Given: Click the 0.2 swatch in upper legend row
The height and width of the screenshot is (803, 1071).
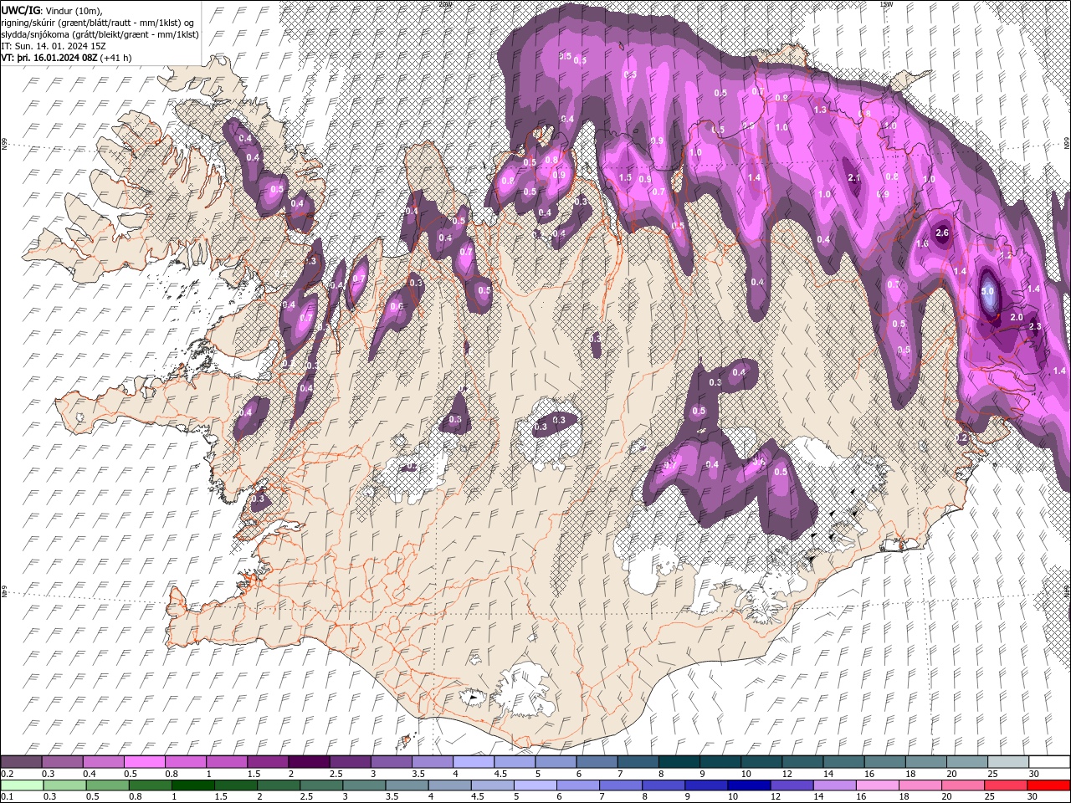Looking at the screenshot, I should tap(21, 762).
